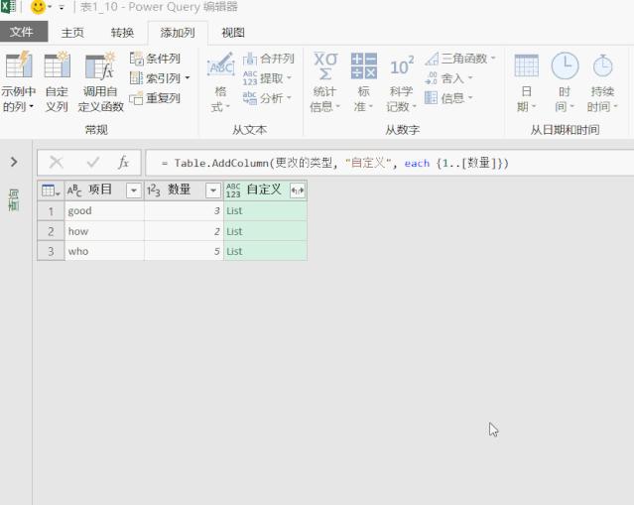Click the 数量 cell with value 3
Image resolution: width=634 pixels, height=505 pixels.
pyautogui.click(x=184, y=210)
